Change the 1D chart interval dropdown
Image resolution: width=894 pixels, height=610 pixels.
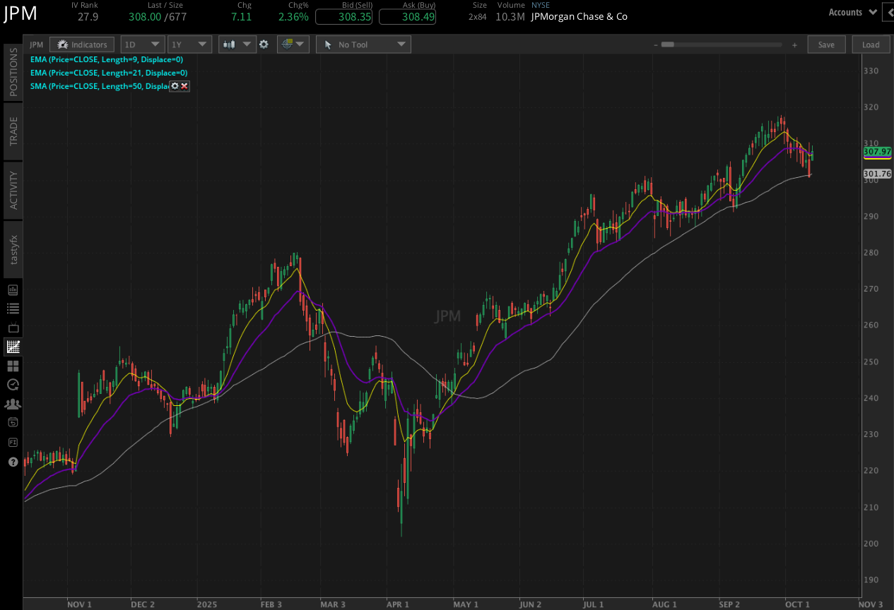pos(143,44)
